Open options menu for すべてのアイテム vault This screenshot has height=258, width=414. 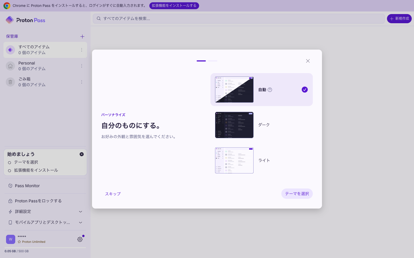pos(82,50)
